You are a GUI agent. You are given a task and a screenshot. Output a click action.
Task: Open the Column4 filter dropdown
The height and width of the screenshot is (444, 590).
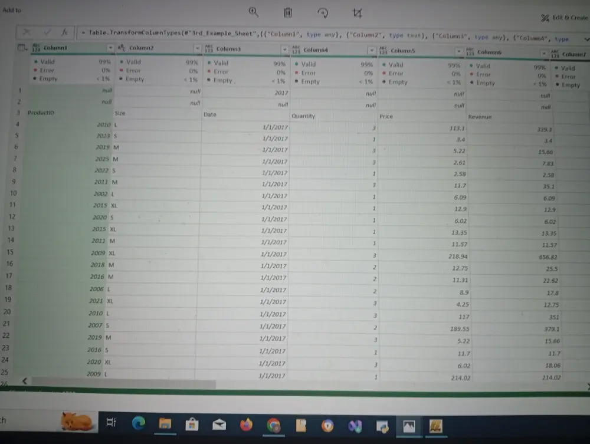[371, 50]
